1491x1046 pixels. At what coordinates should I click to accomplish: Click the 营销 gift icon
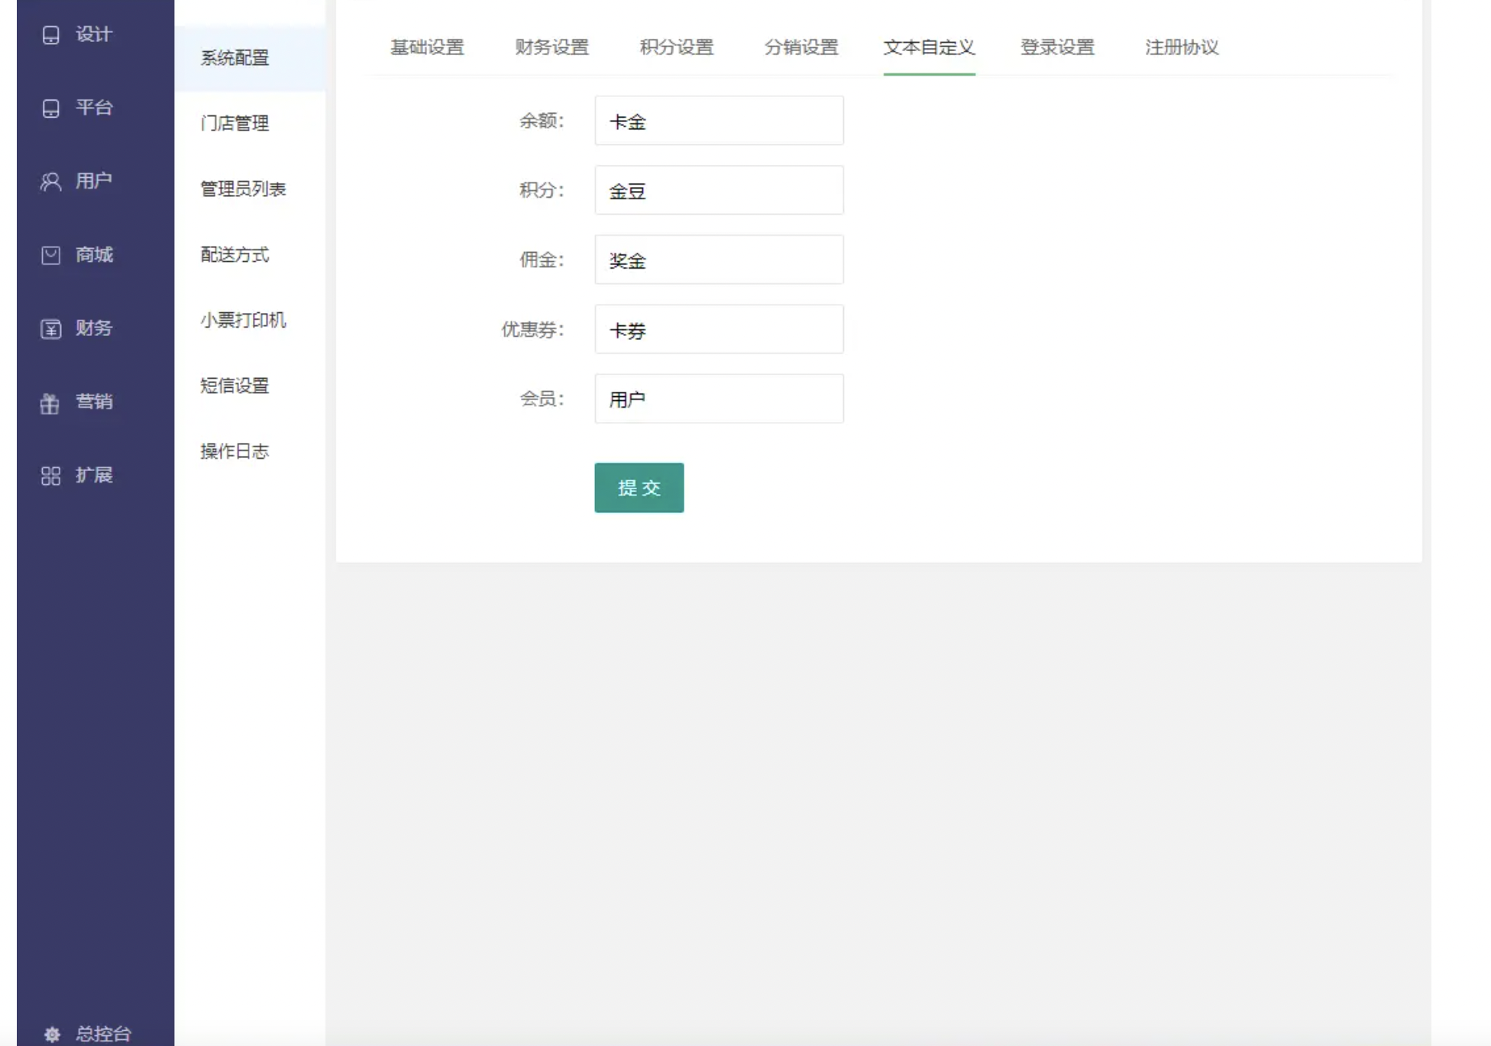tap(50, 402)
